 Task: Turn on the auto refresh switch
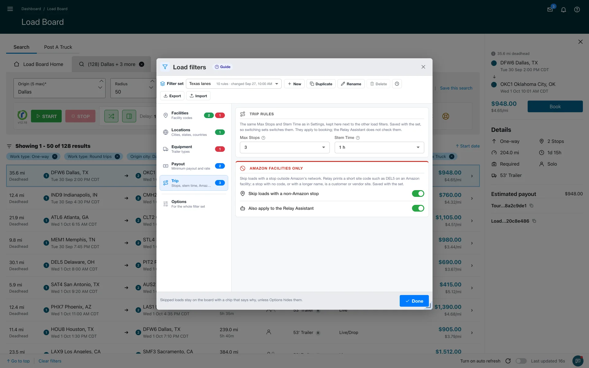coord(521,361)
